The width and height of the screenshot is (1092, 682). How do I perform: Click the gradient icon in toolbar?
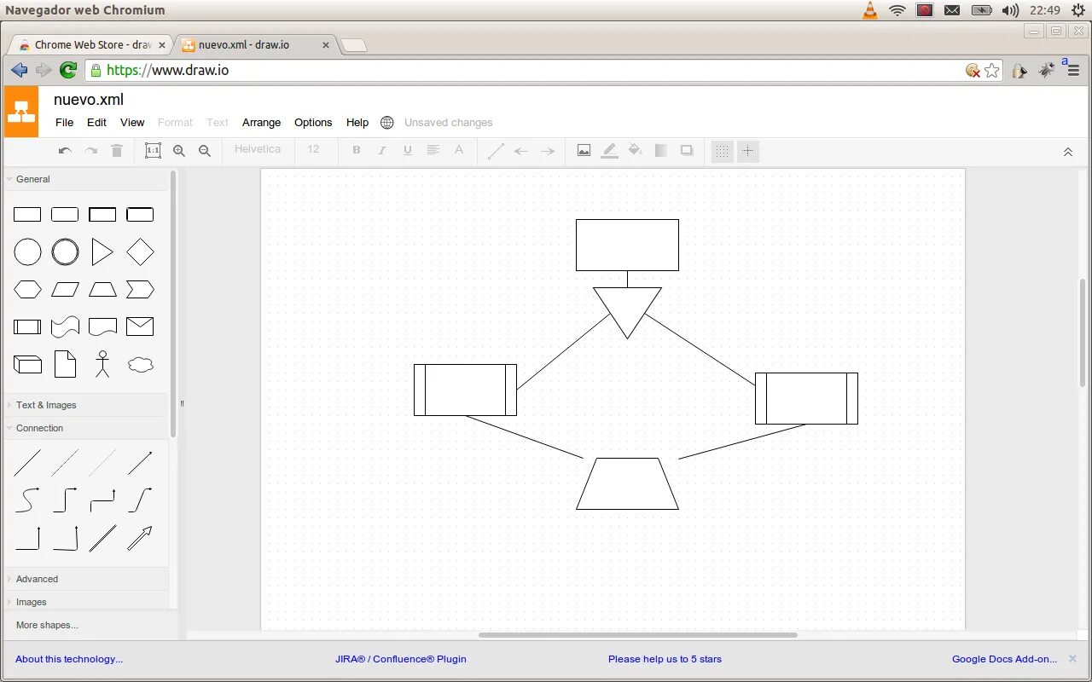(660, 150)
